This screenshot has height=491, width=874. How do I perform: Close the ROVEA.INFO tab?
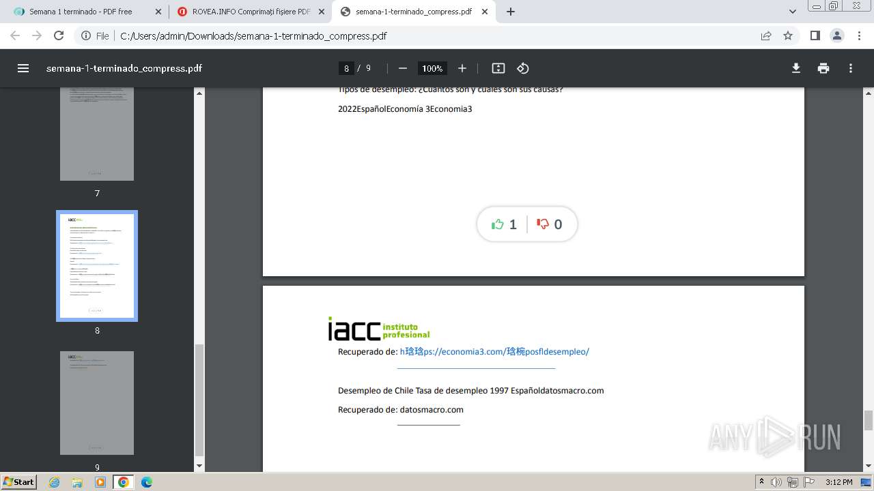coord(322,12)
